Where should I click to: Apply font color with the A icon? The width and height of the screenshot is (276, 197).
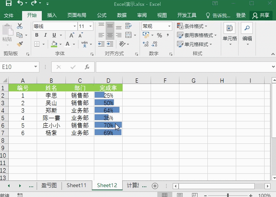tap(67, 44)
